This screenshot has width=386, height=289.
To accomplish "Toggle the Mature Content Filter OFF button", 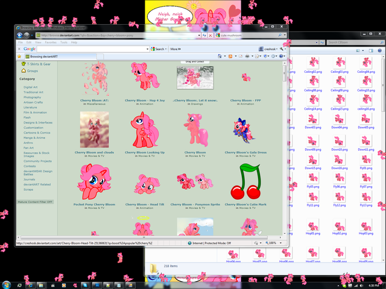I will coord(35,202).
